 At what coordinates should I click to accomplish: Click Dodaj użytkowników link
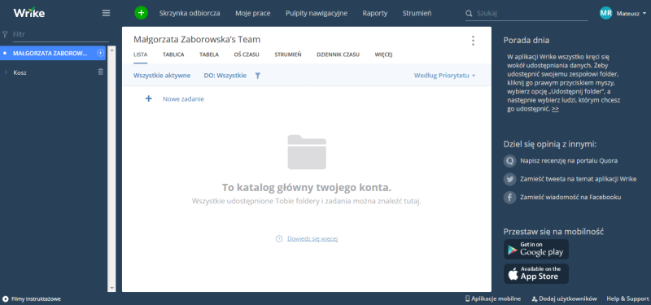[x=568, y=298]
